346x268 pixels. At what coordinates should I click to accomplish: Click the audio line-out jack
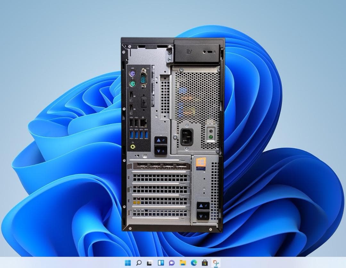132,147
